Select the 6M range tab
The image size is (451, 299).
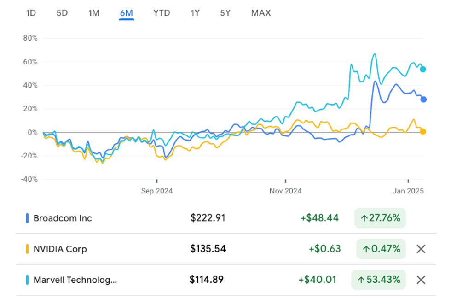126,13
